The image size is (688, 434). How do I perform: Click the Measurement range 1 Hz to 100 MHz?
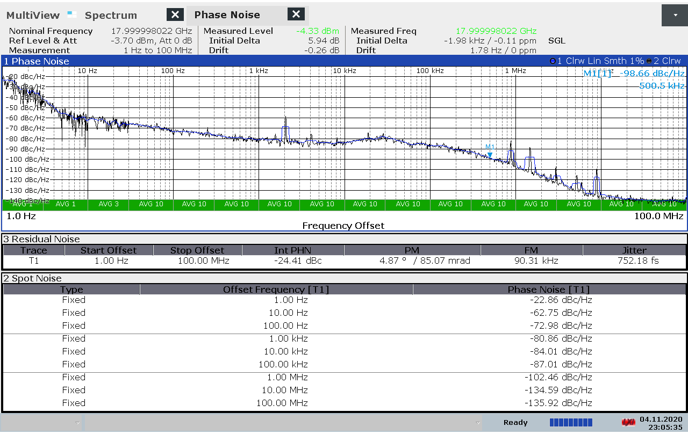click(157, 50)
